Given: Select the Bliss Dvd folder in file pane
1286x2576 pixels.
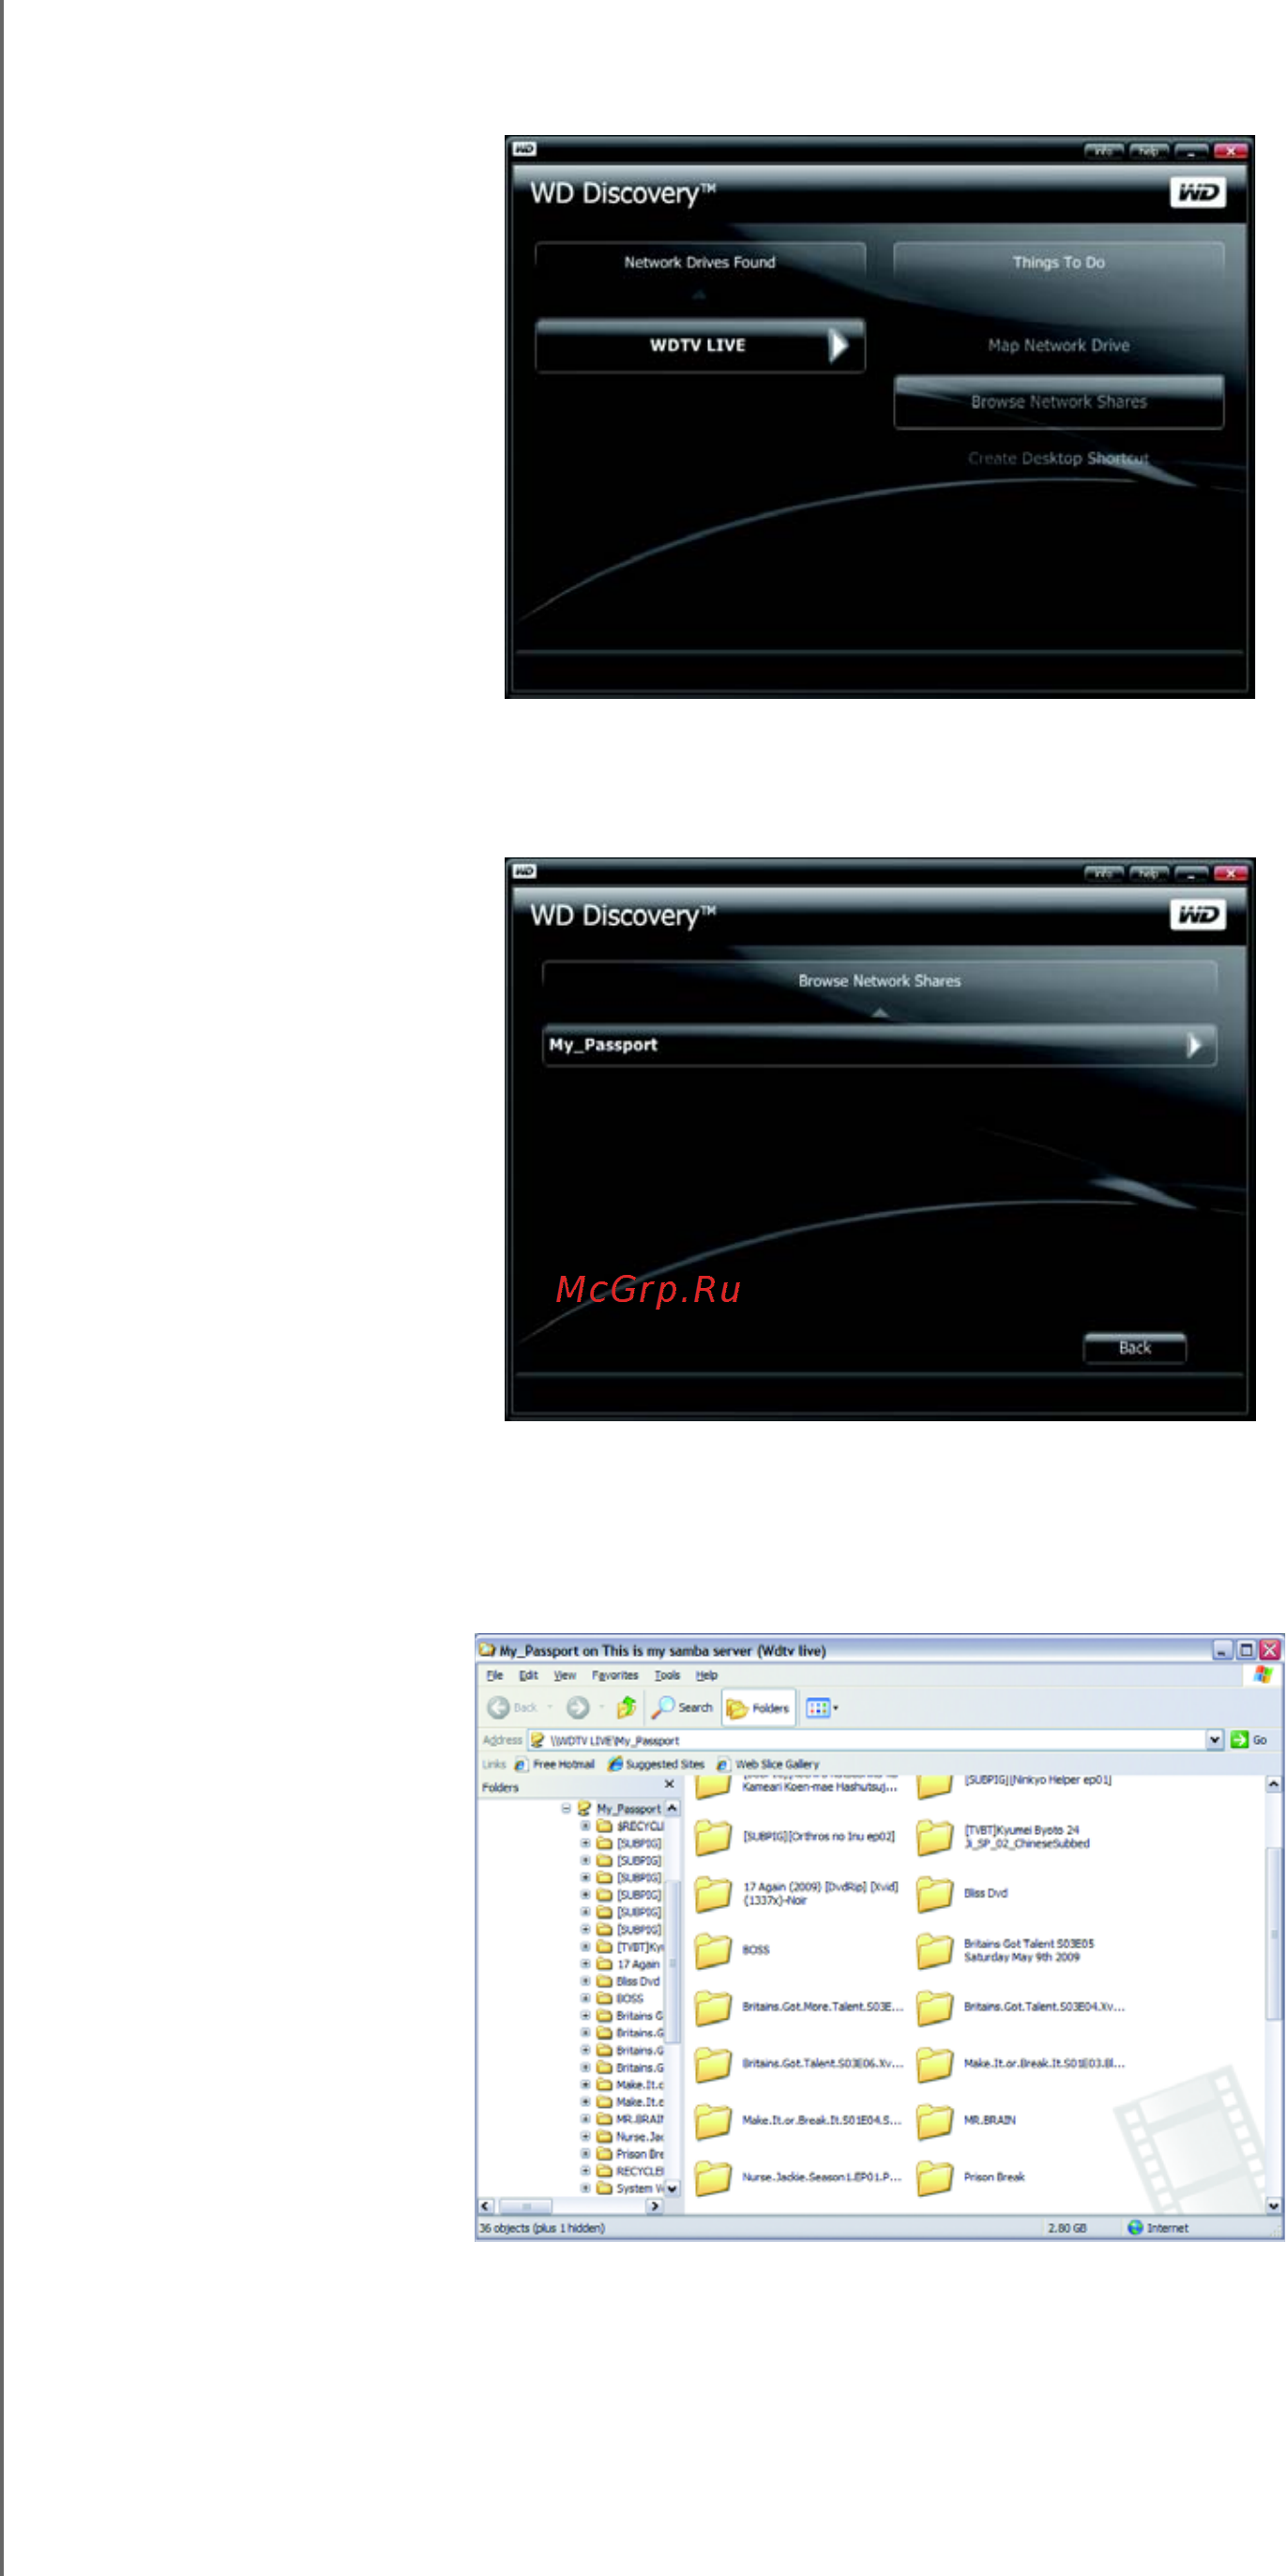Looking at the screenshot, I should pos(935,1894).
